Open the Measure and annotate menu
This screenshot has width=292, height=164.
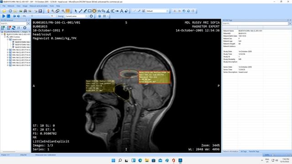point(38,6)
